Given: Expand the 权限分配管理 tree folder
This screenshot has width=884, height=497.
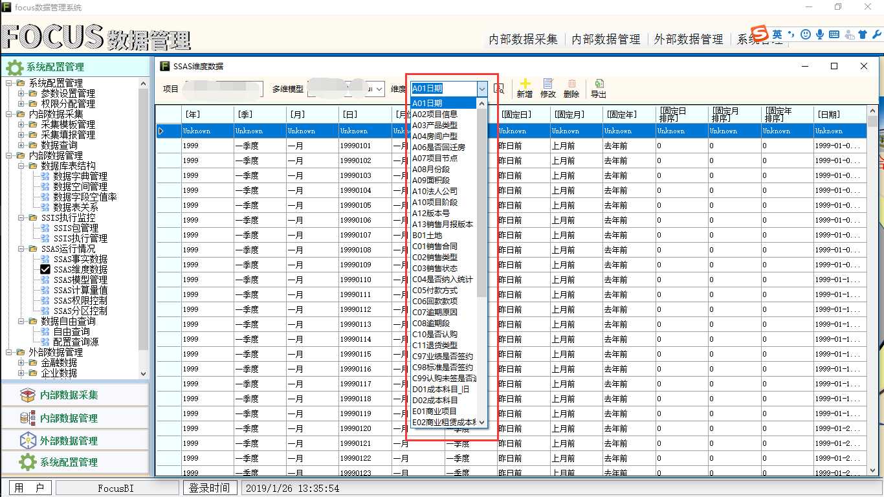Looking at the screenshot, I should (x=21, y=104).
